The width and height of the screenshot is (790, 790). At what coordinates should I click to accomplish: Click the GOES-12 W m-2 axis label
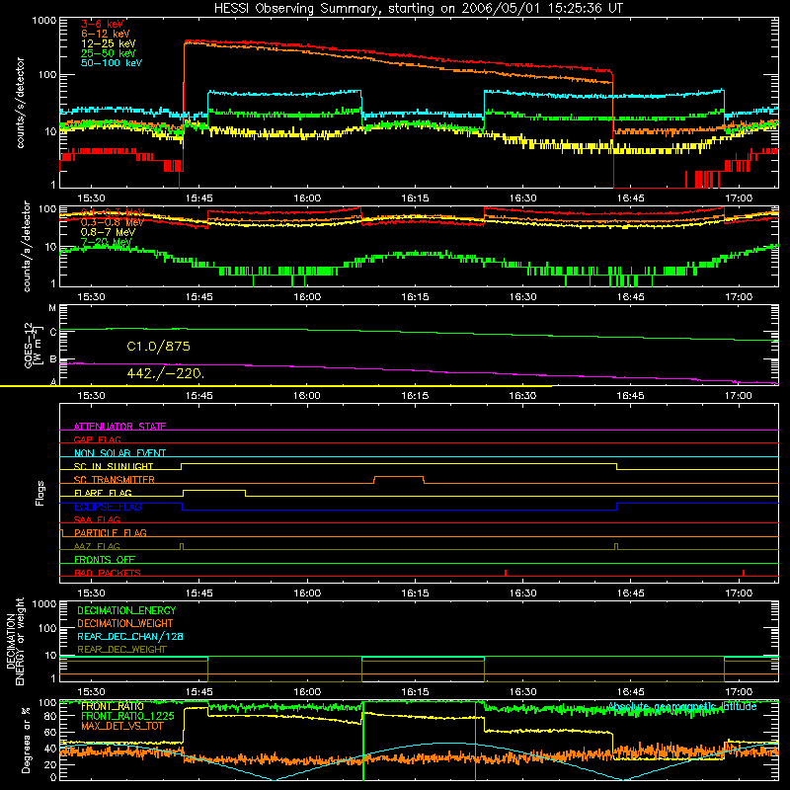[34, 345]
